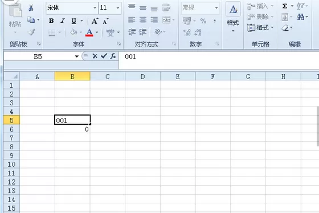Click the phonetic guide wén icon
This screenshot has height=213, width=319.
click(x=111, y=32)
